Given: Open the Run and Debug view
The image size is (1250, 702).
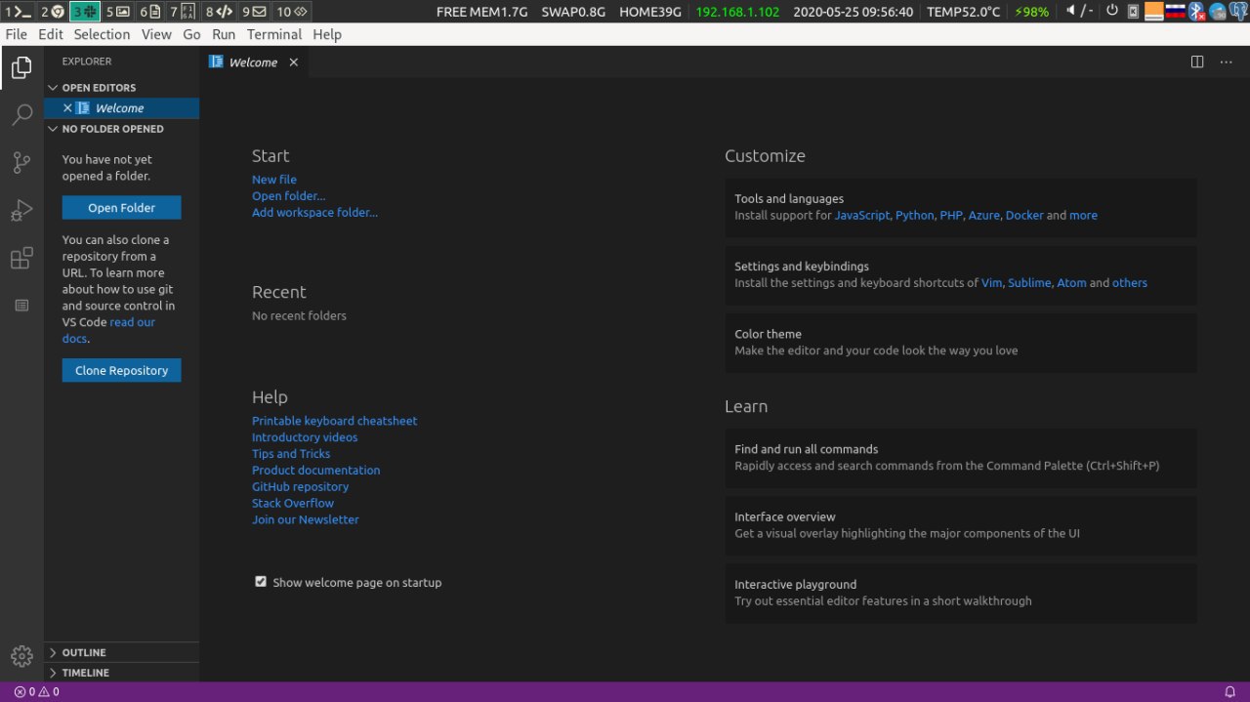Looking at the screenshot, I should [21, 211].
